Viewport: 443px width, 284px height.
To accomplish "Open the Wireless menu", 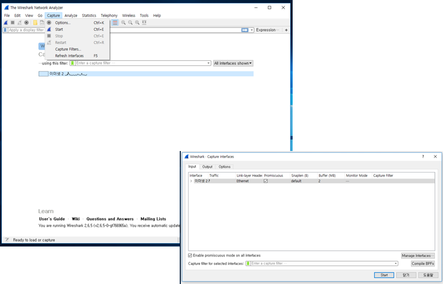I will tap(129, 16).
